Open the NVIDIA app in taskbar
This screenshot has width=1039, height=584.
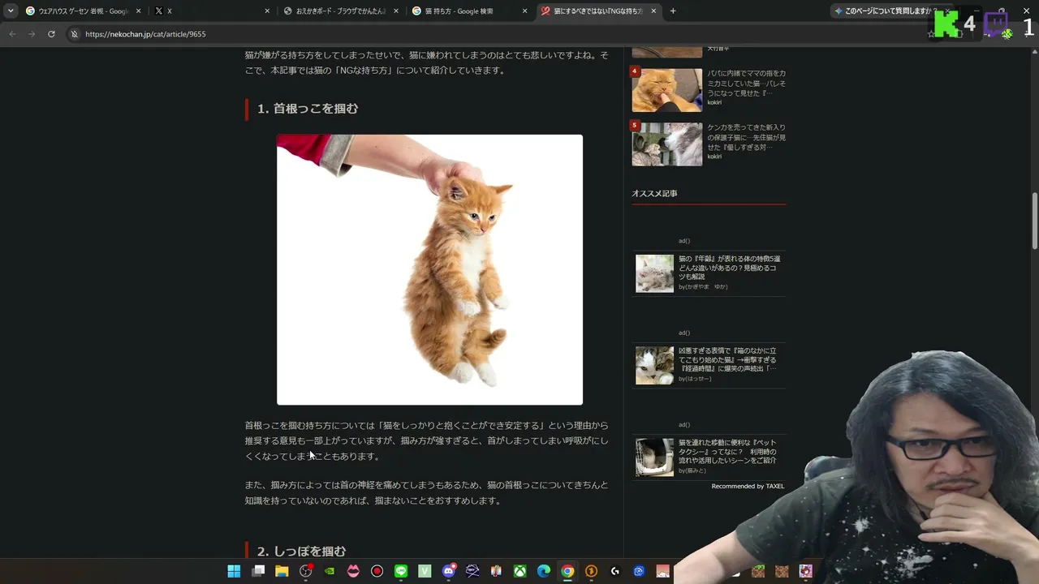point(330,571)
